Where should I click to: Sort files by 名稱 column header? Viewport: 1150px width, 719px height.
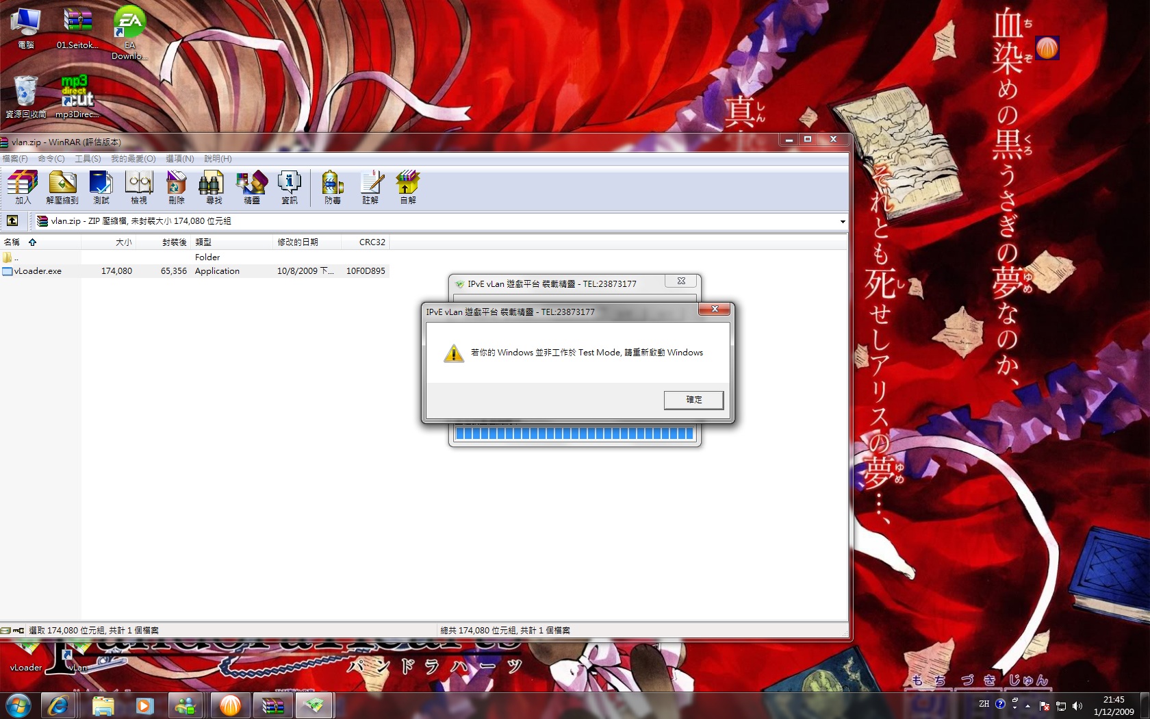coord(12,242)
